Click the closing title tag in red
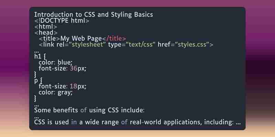 pos(114,38)
